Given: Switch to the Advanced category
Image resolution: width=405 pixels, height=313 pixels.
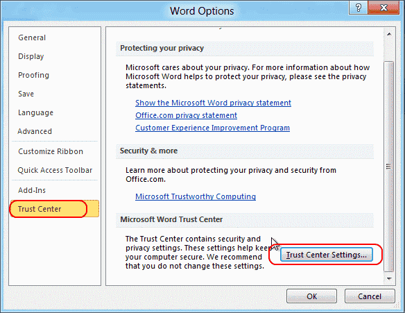Looking at the screenshot, I should pyautogui.click(x=35, y=131).
